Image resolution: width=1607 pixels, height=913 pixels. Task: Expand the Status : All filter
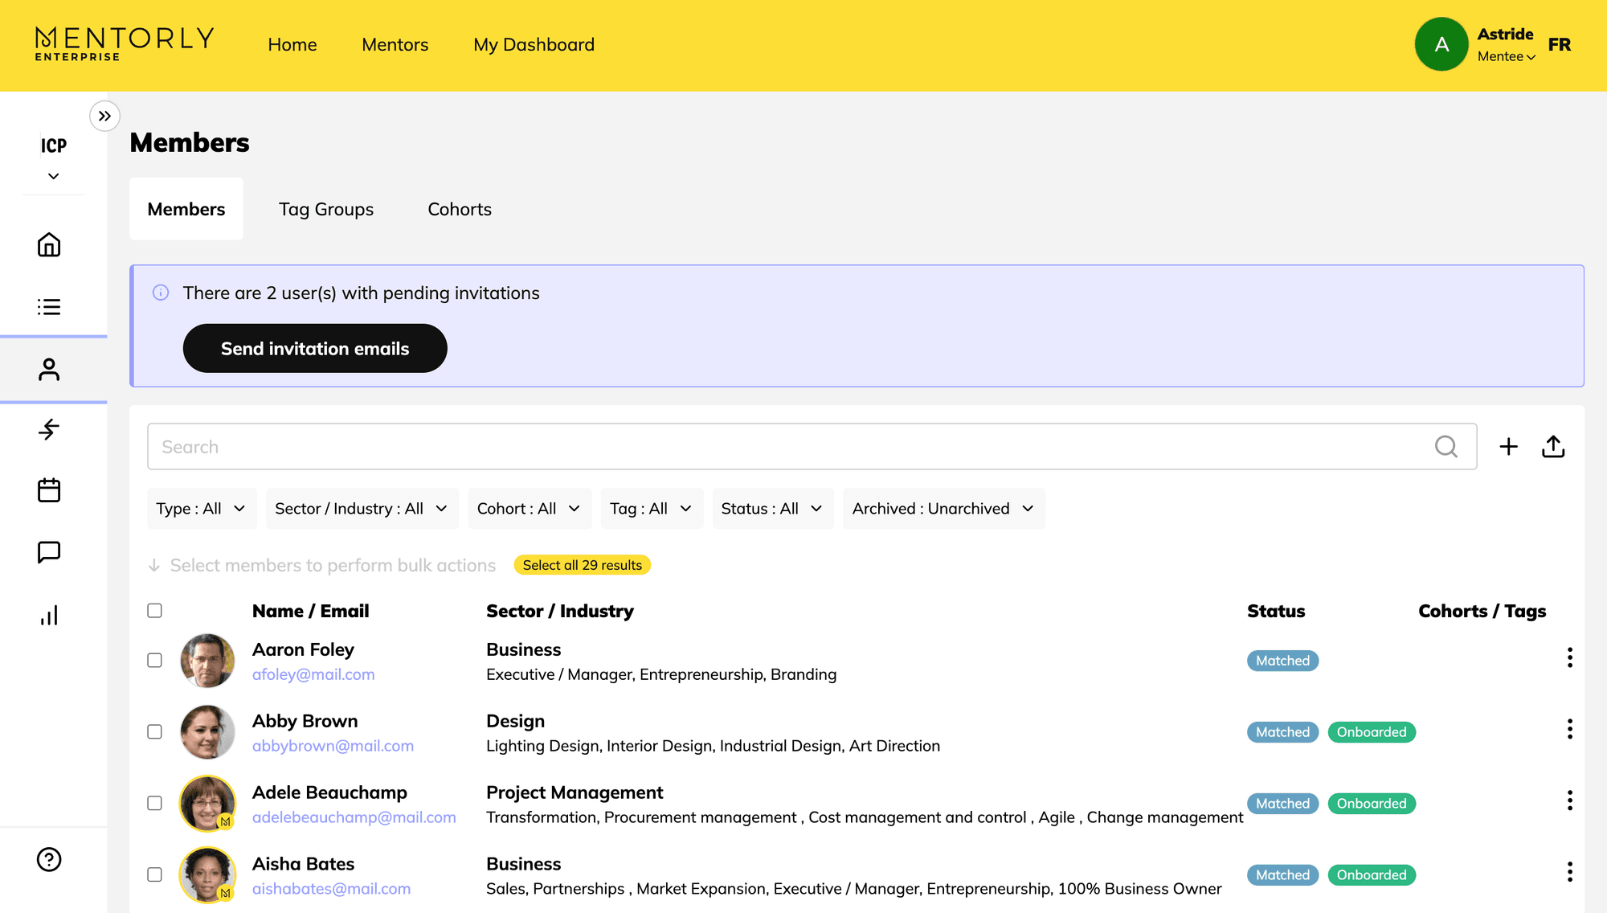tap(771, 509)
